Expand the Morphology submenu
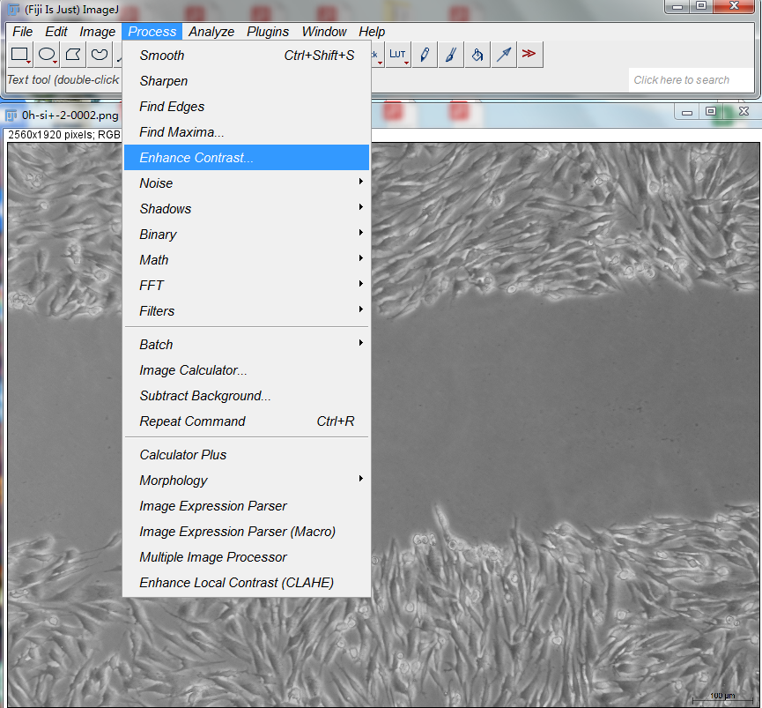The width and height of the screenshot is (762, 708). coord(247,481)
